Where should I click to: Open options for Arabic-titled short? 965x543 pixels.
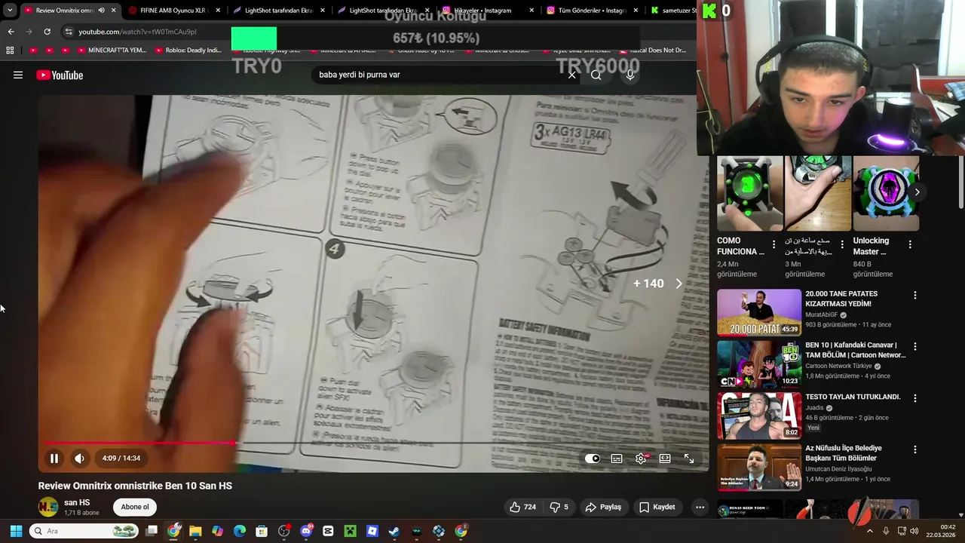842,245
